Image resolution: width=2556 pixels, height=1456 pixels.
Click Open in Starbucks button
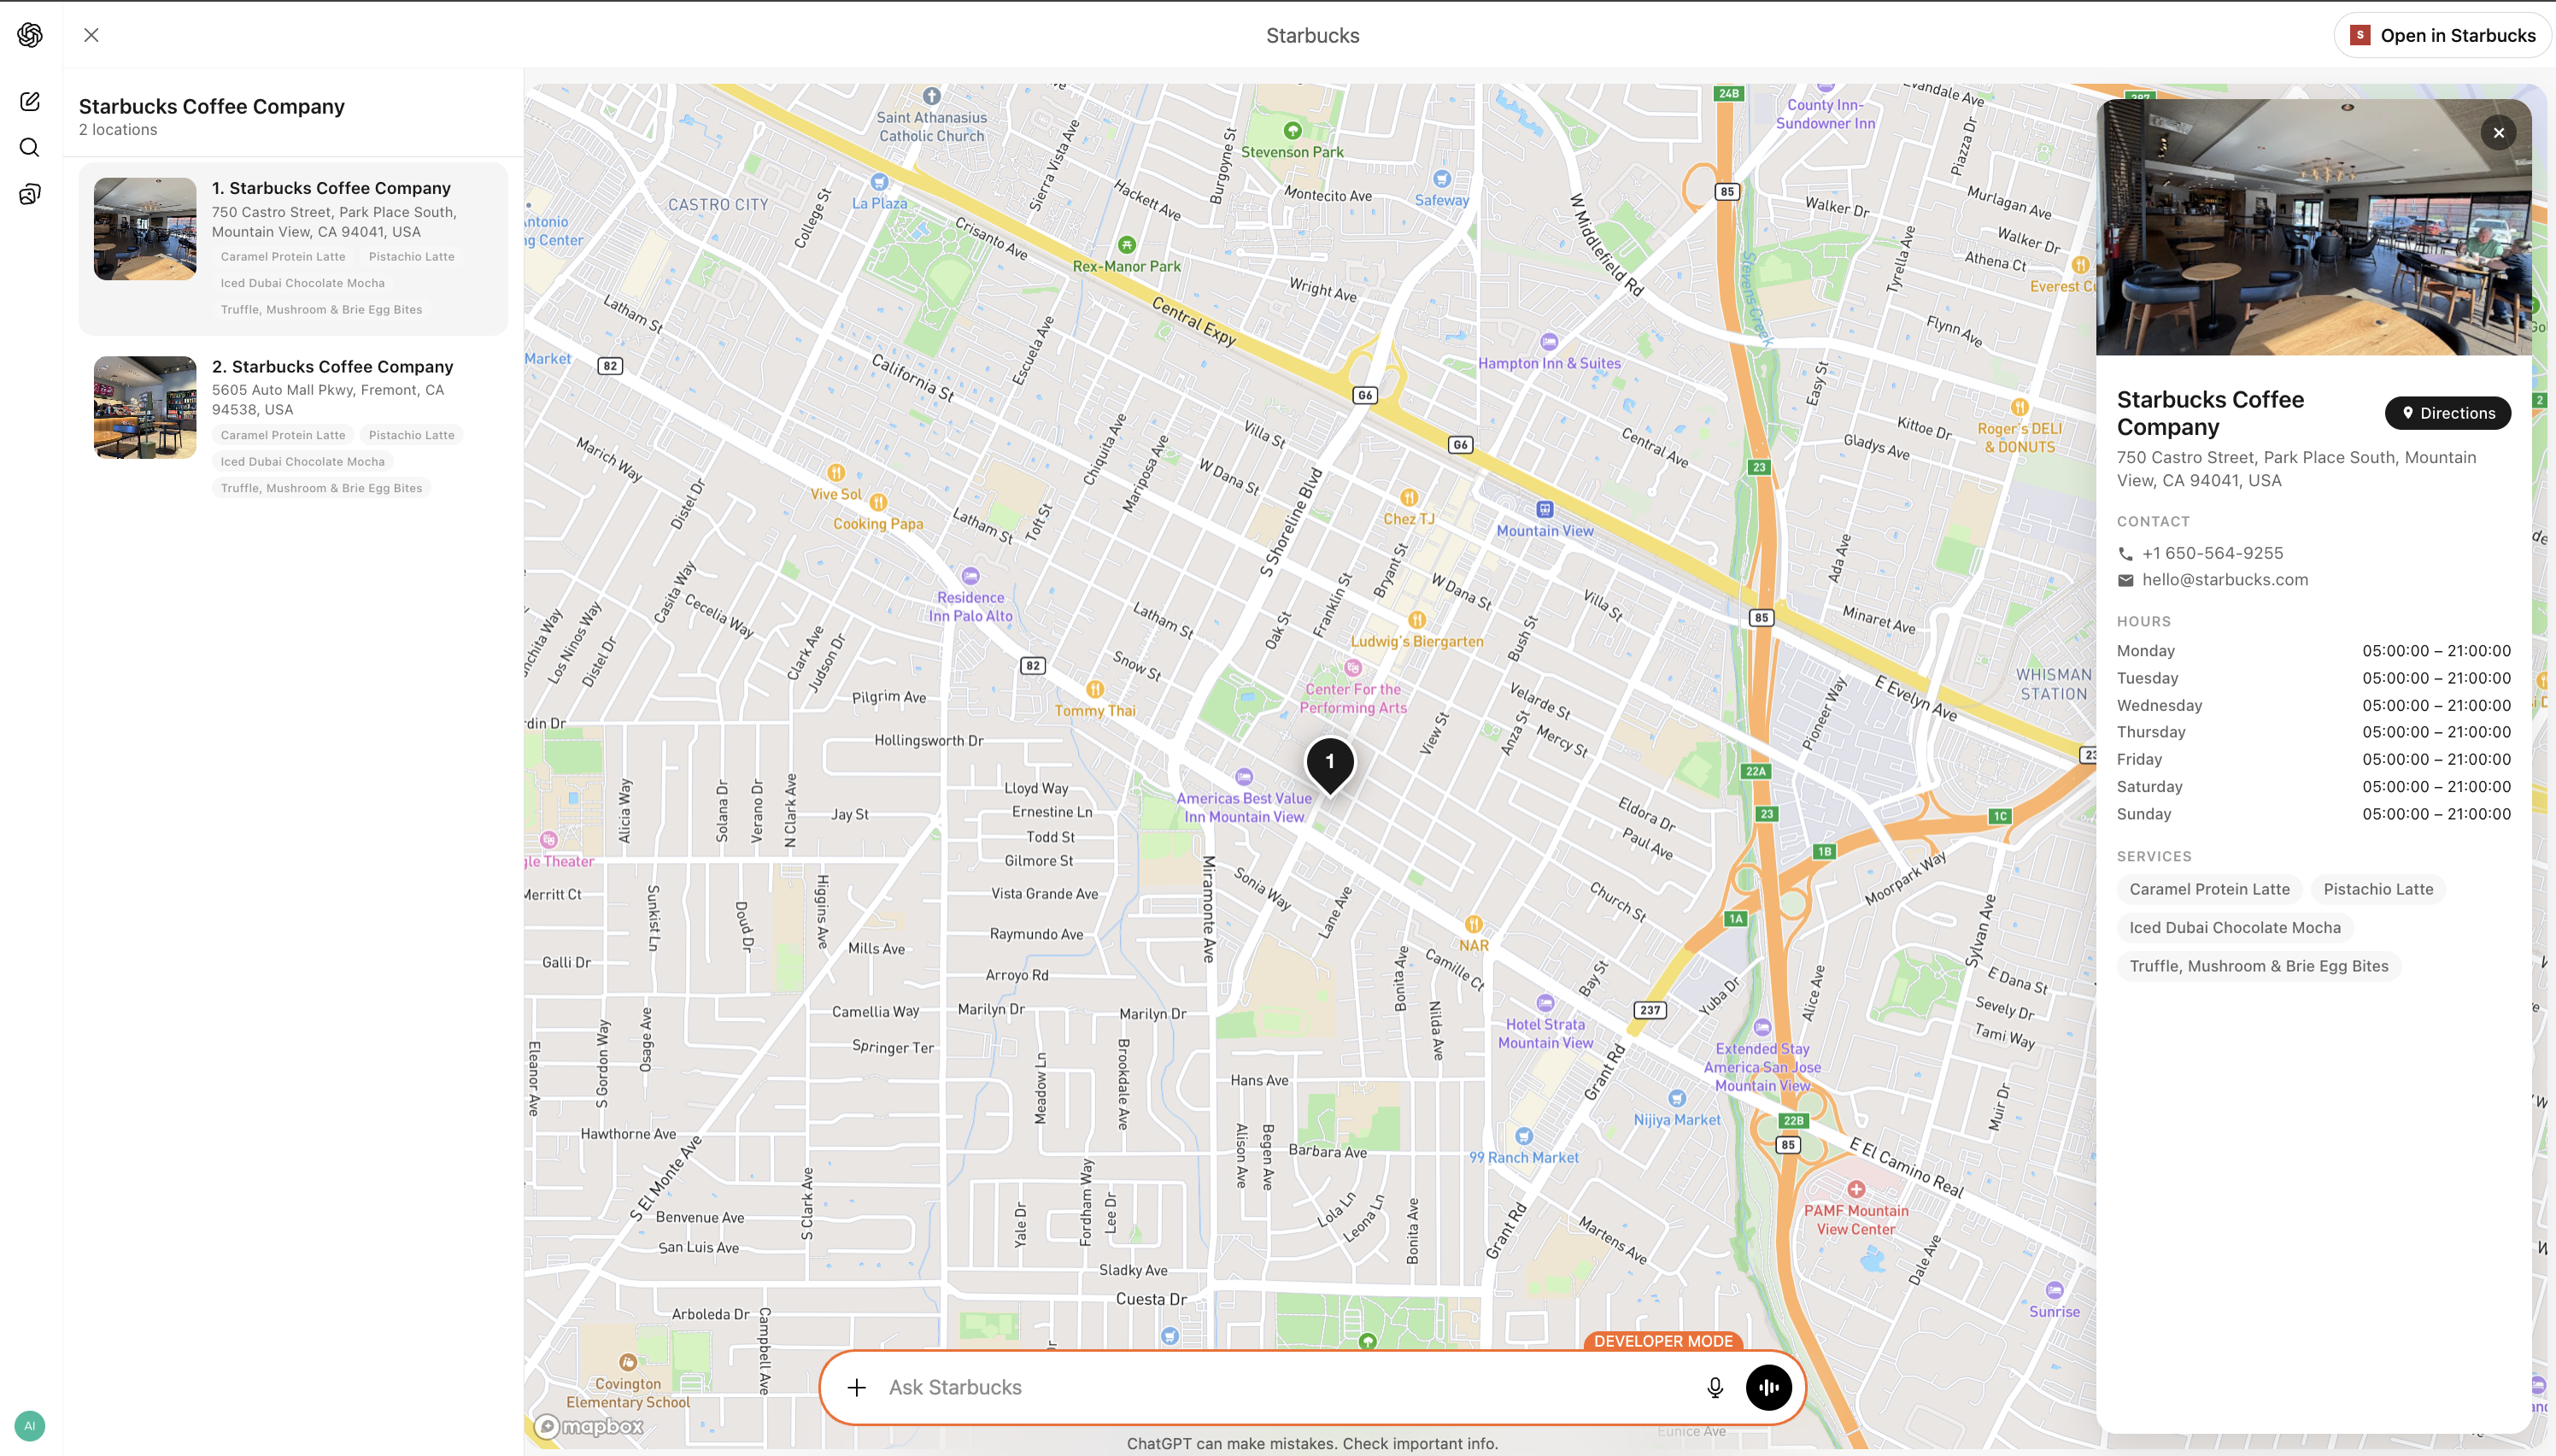[2442, 35]
